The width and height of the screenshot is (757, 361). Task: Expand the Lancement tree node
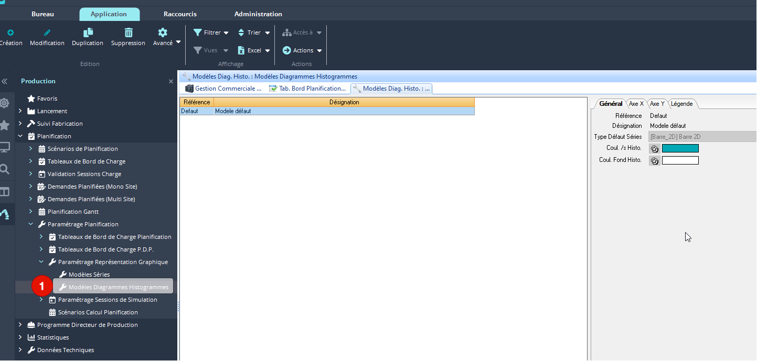pos(20,111)
